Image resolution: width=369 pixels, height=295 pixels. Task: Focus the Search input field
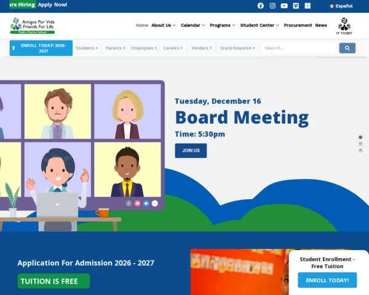point(298,48)
